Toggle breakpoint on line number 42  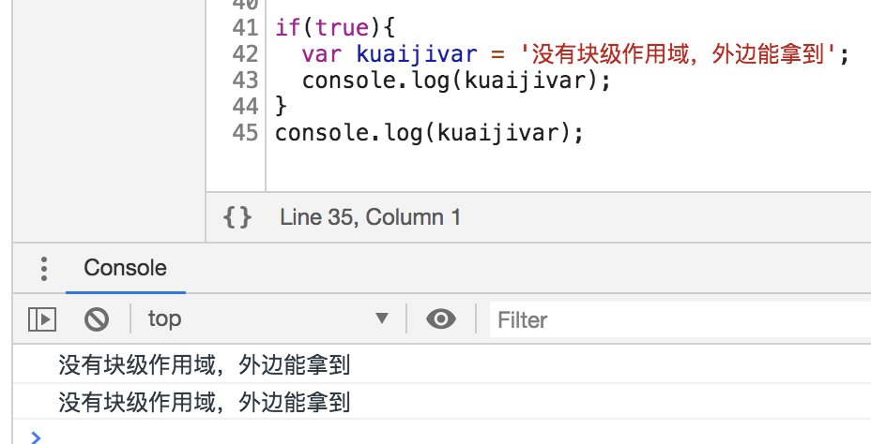[244, 54]
